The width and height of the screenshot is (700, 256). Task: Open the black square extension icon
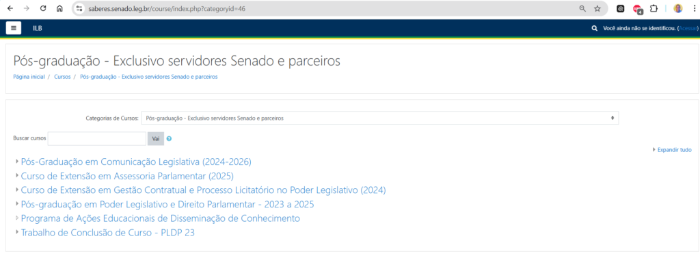621,8
